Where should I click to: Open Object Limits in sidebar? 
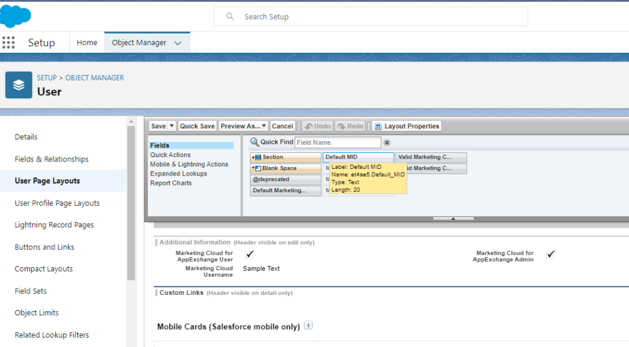click(x=36, y=313)
